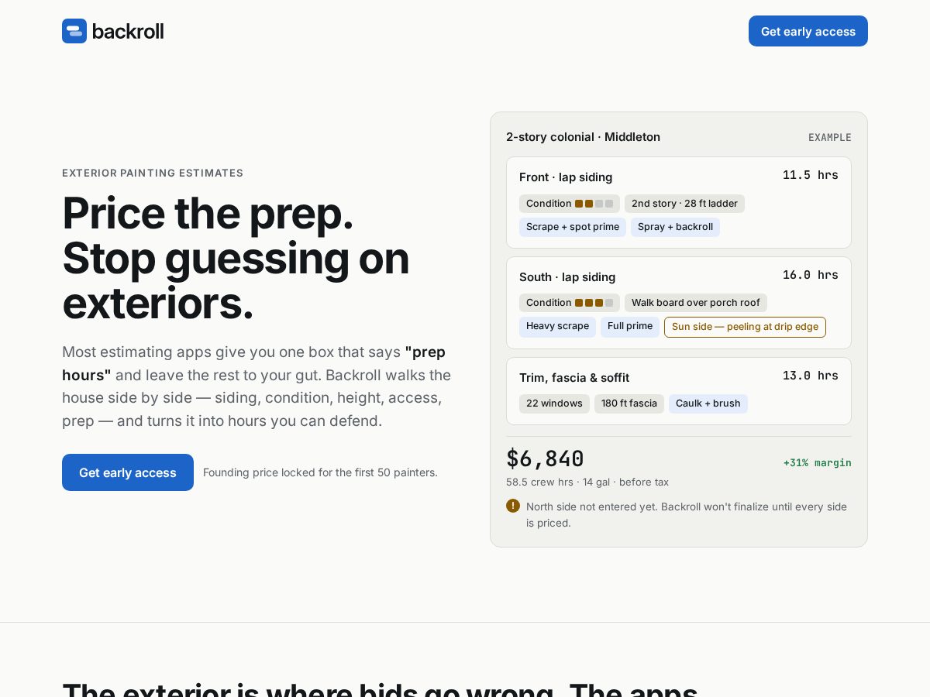Click the "Price the prep." headline
This screenshot has width=930, height=697.
tap(208, 213)
